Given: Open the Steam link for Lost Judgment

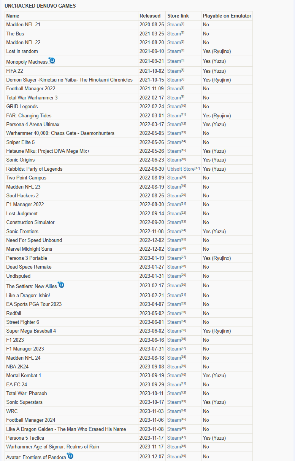Looking at the screenshot, I should click(174, 214).
